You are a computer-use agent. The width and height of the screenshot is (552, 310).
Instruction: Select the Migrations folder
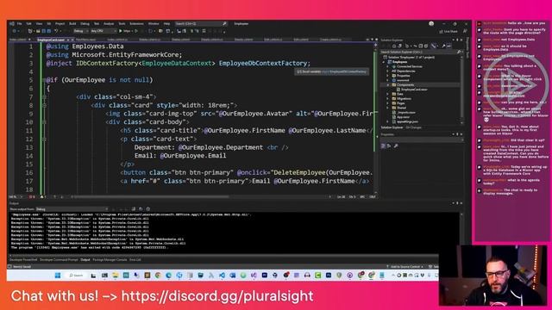(x=404, y=98)
